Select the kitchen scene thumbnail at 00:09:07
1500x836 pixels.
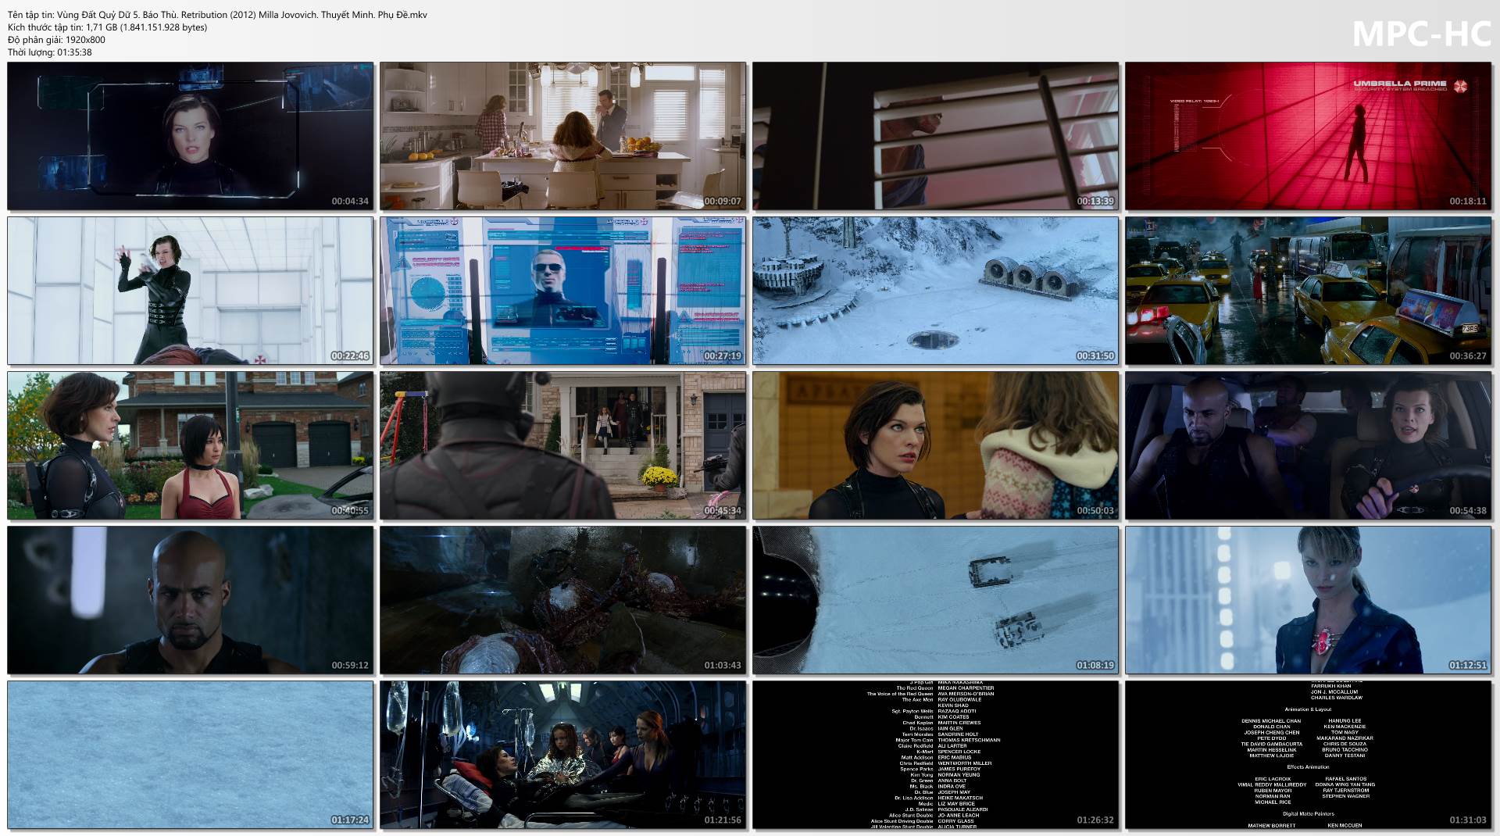pyautogui.click(x=563, y=137)
